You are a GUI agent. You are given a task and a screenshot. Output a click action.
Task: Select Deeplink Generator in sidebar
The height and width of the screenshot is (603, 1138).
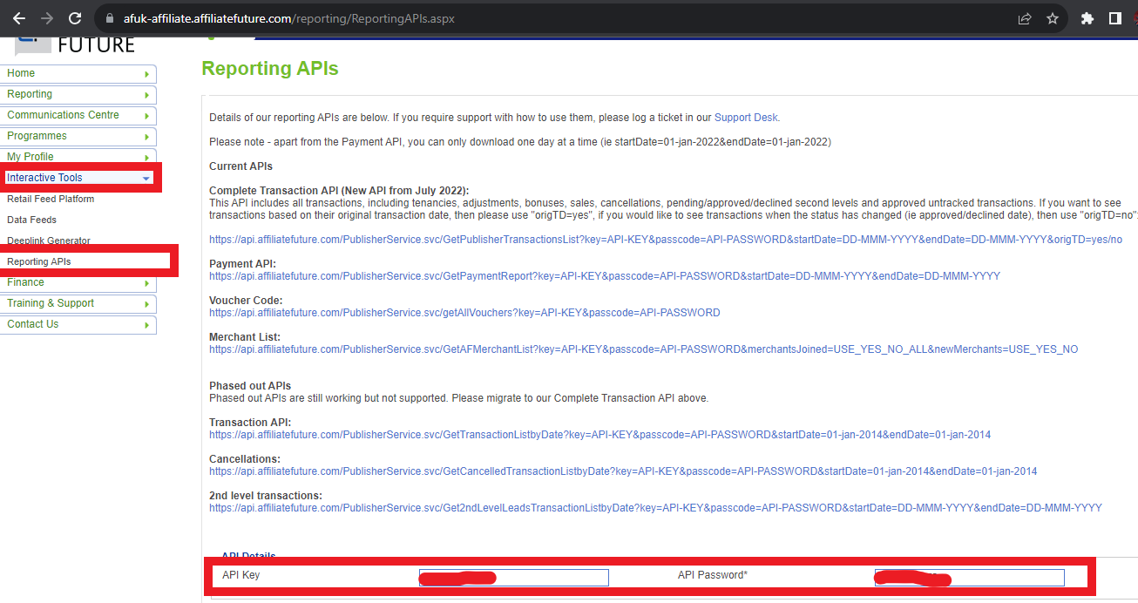49,241
